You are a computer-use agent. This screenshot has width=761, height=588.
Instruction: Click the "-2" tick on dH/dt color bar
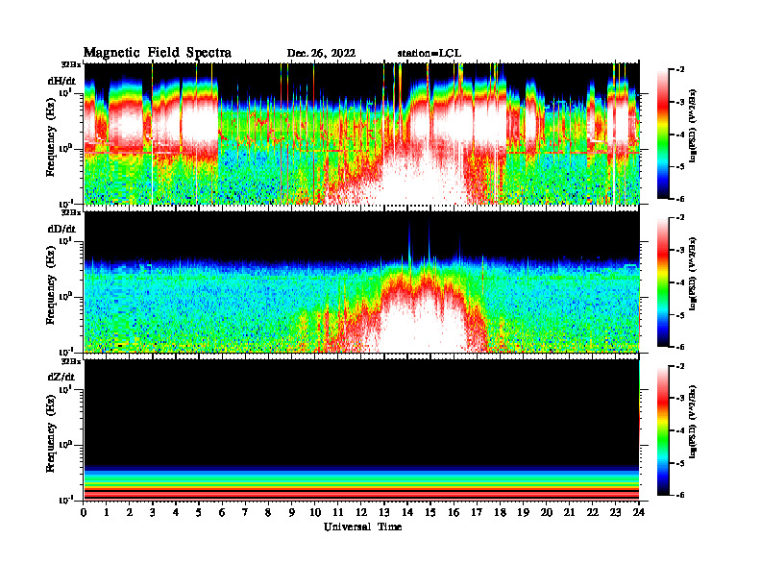pyautogui.click(x=680, y=70)
